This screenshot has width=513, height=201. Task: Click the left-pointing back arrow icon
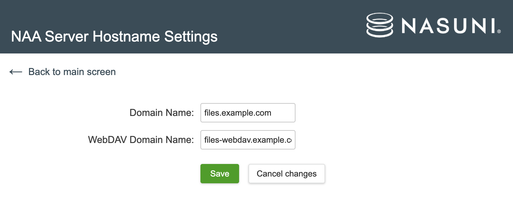16,72
